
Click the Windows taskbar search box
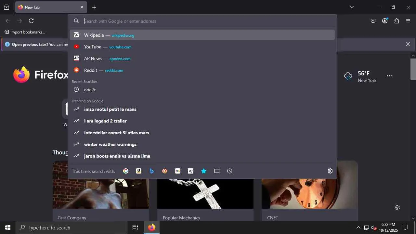(71, 227)
